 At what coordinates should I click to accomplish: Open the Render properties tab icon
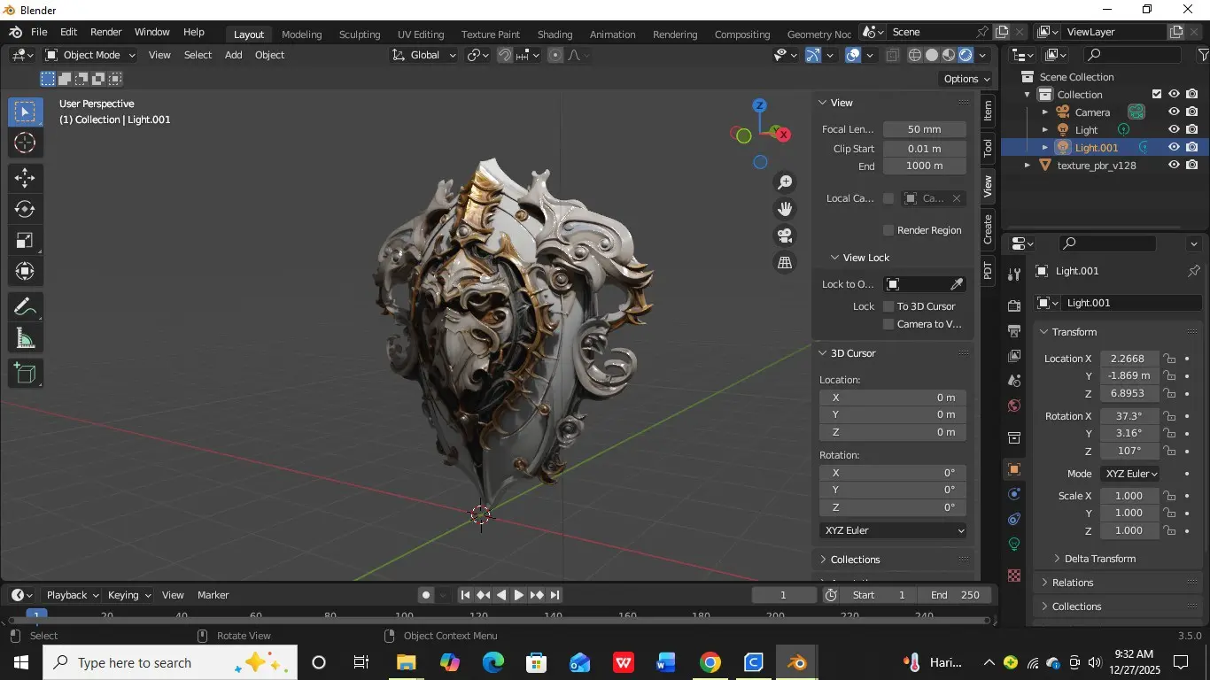tap(1014, 305)
